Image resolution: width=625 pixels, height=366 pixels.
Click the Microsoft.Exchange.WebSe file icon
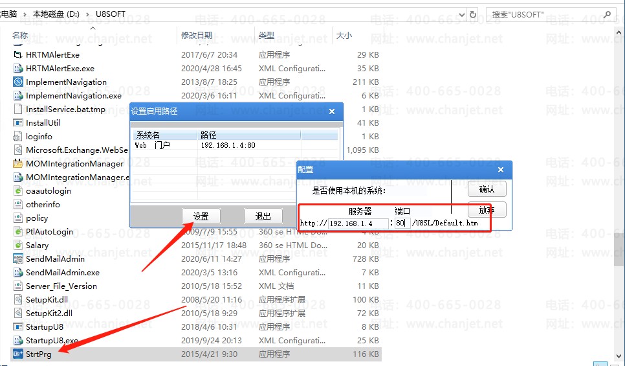point(18,150)
